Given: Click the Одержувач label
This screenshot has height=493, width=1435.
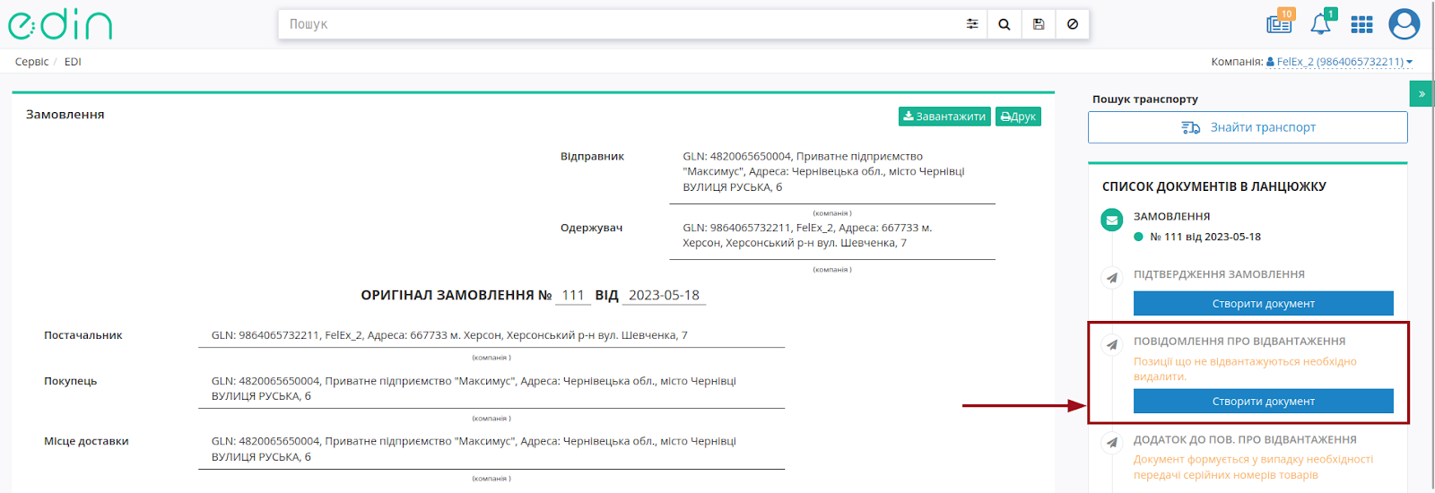Looking at the screenshot, I should click(x=591, y=228).
